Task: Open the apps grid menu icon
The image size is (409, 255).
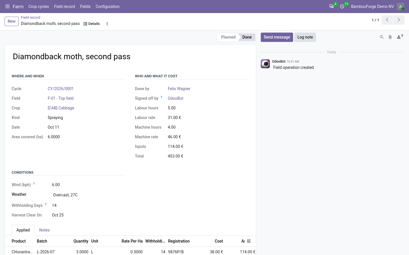Action: (8, 7)
